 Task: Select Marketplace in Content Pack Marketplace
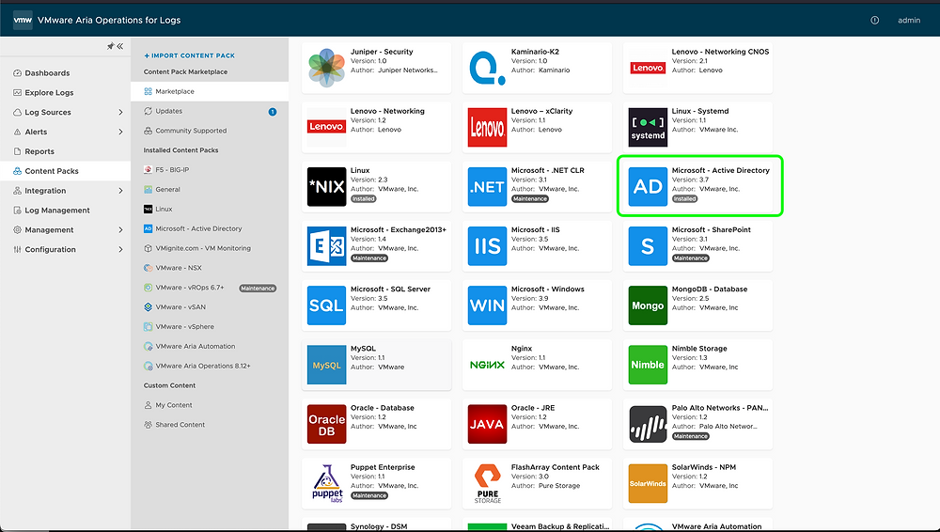point(210,92)
